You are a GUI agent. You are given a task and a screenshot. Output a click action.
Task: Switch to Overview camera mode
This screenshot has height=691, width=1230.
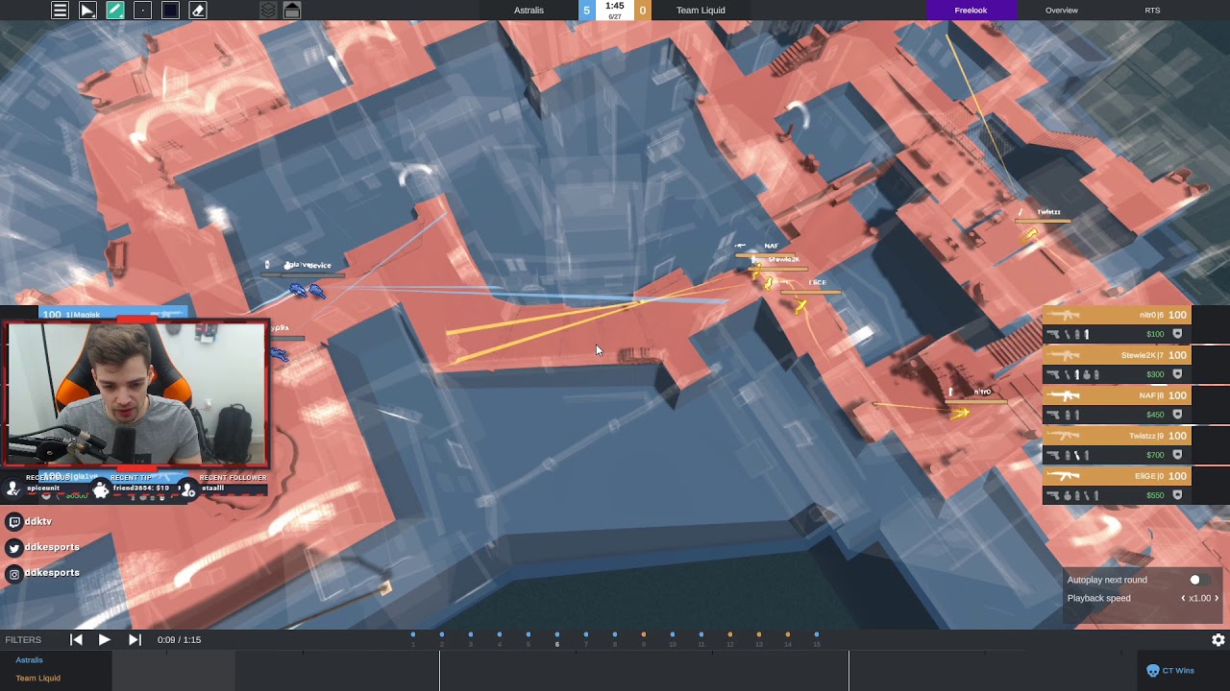(1062, 10)
